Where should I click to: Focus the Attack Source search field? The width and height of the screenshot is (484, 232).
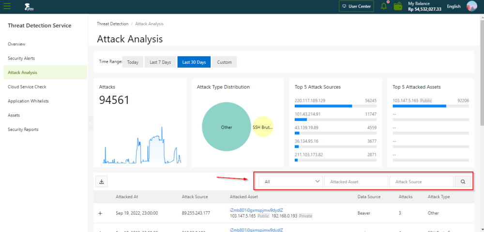click(422, 182)
